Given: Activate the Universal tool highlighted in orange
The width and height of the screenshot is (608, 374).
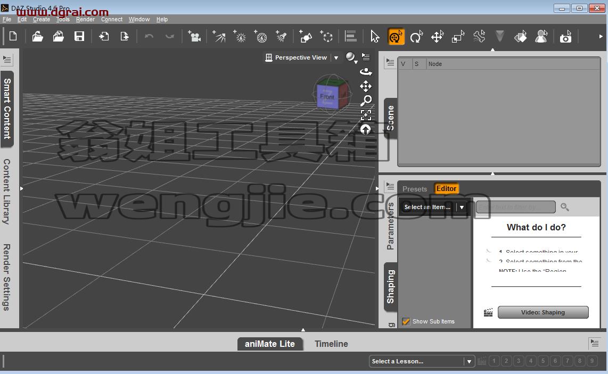Looking at the screenshot, I should pos(396,37).
